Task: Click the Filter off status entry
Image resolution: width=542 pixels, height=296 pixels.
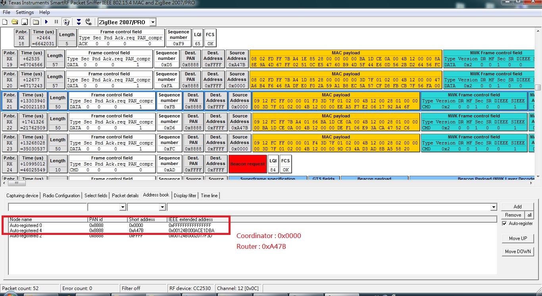Action: (143, 288)
